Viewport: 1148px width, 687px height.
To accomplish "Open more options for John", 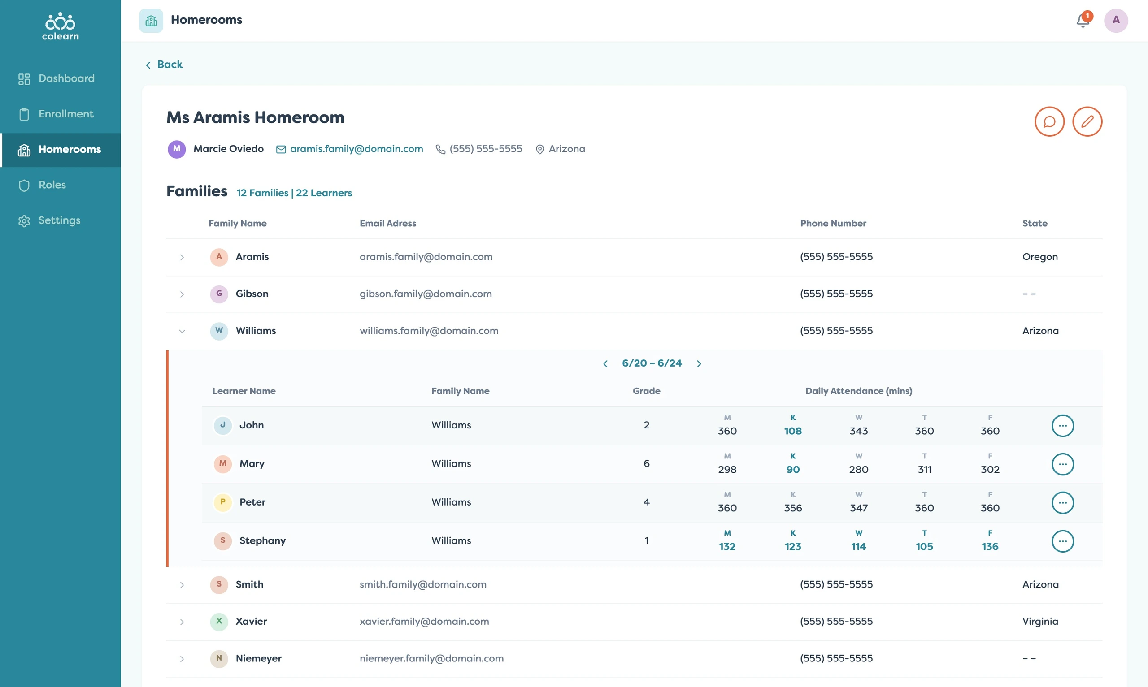I will [x=1063, y=426].
